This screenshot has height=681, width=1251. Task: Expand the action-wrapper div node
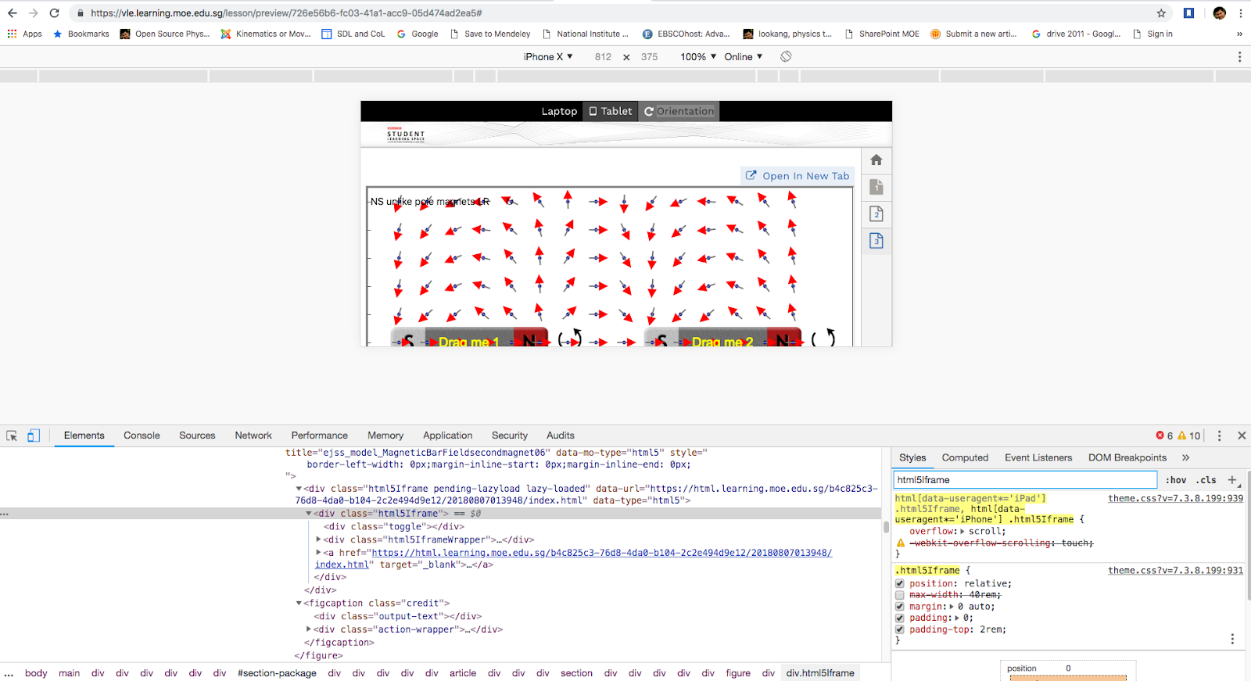point(308,629)
